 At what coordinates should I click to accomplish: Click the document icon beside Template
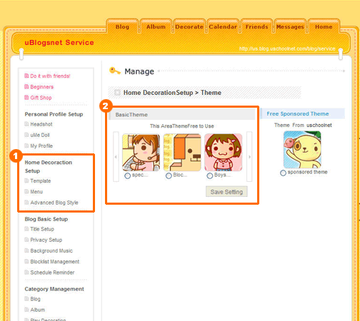[x=26, y=180]
